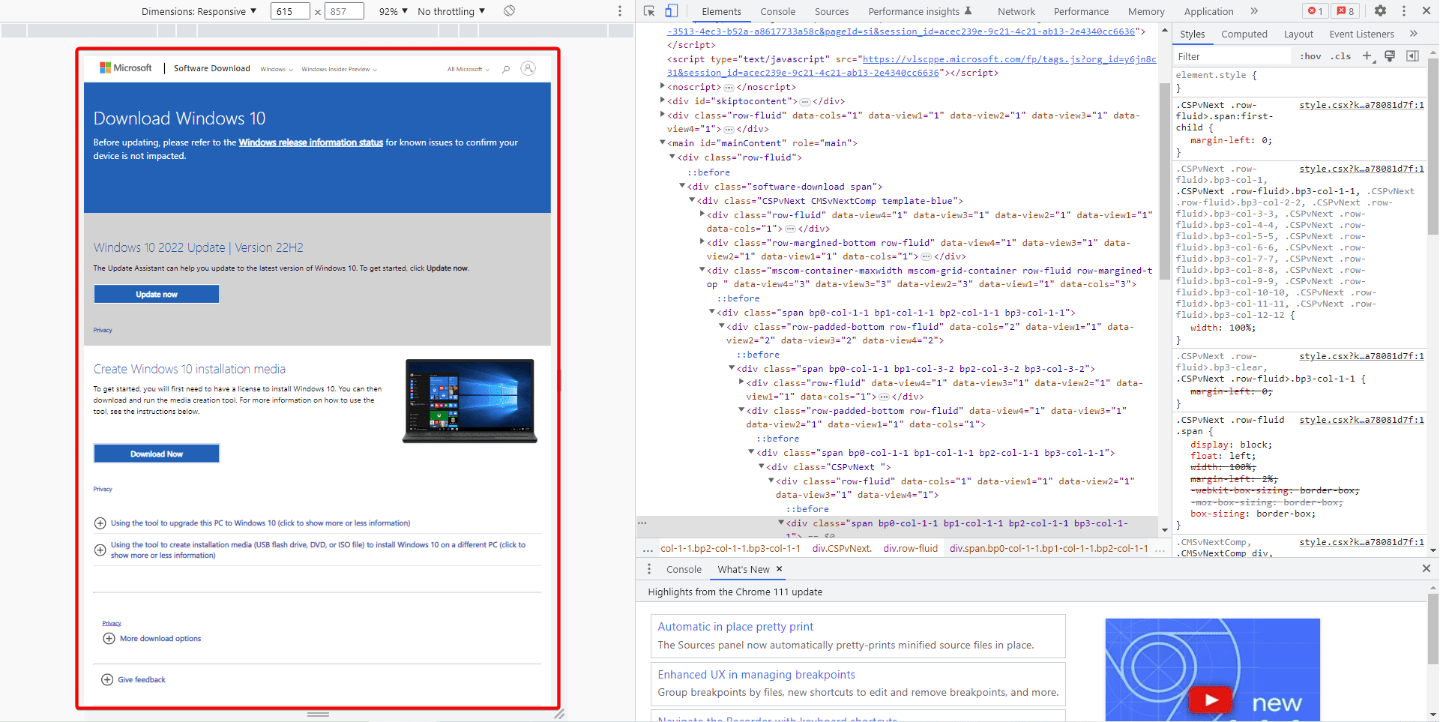Click the viewport width field showing 615
This screenshot has height=722, width=1440.
[290, 11]
